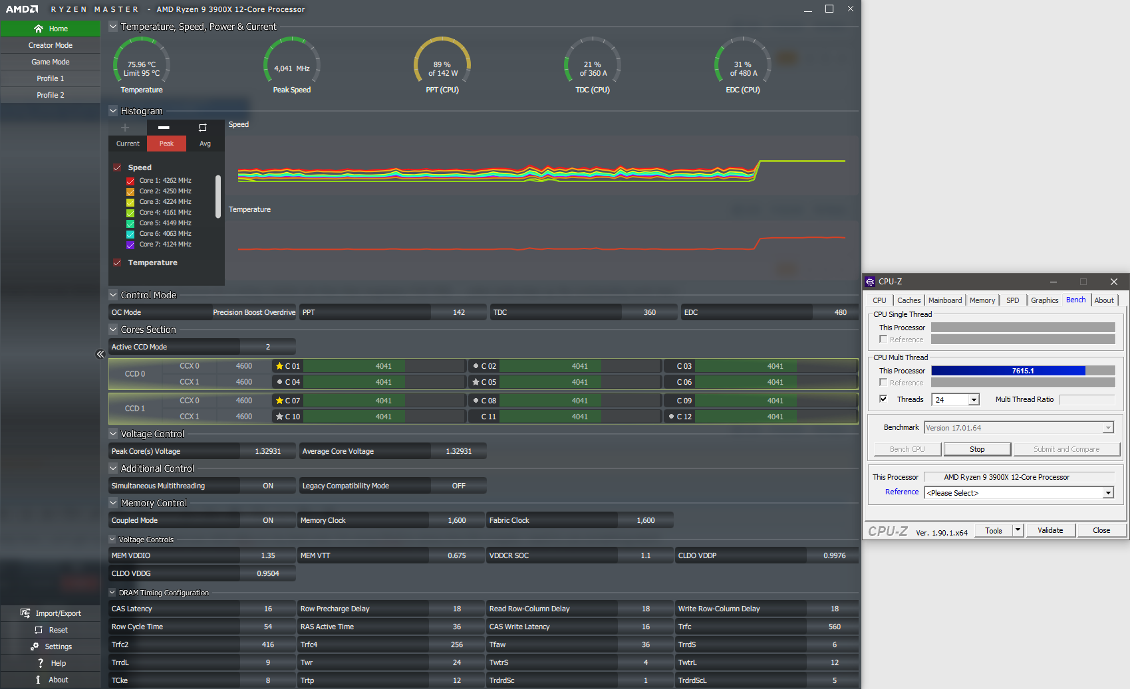Screen dimensions: 1130x689
Task: Select Creator Mode in sidebar
Action: [50, 45]
